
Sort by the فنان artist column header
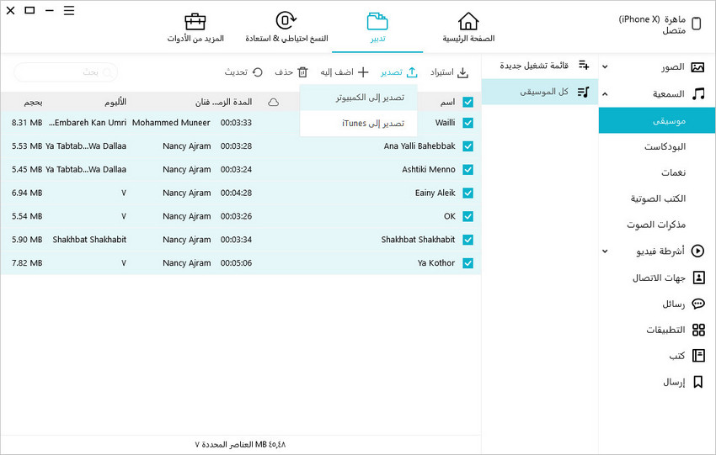(x=202, y=102)
